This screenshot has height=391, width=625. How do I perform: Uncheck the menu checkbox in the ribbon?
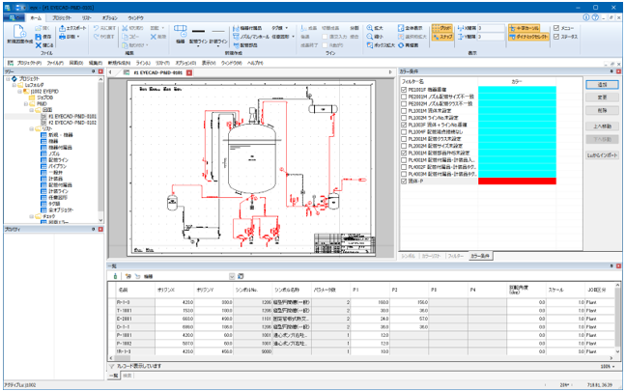(x=556, y=28)
